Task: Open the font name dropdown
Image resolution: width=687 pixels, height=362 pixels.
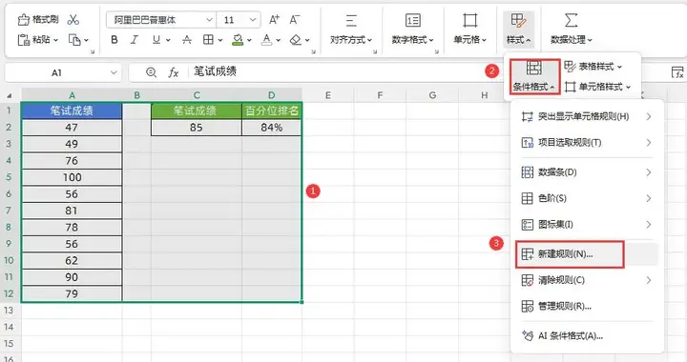Action: coord(209,20)
